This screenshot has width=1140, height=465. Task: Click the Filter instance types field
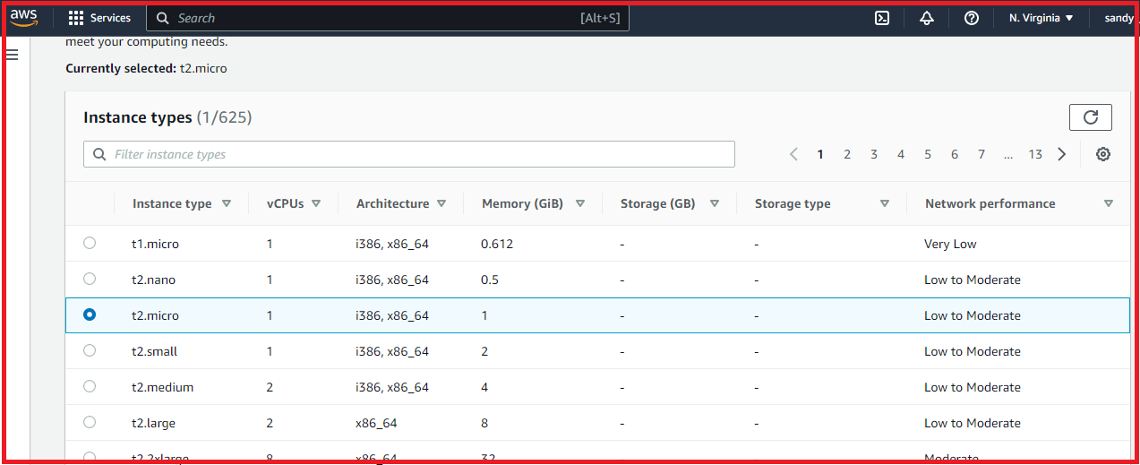click(x=409, y=154)
